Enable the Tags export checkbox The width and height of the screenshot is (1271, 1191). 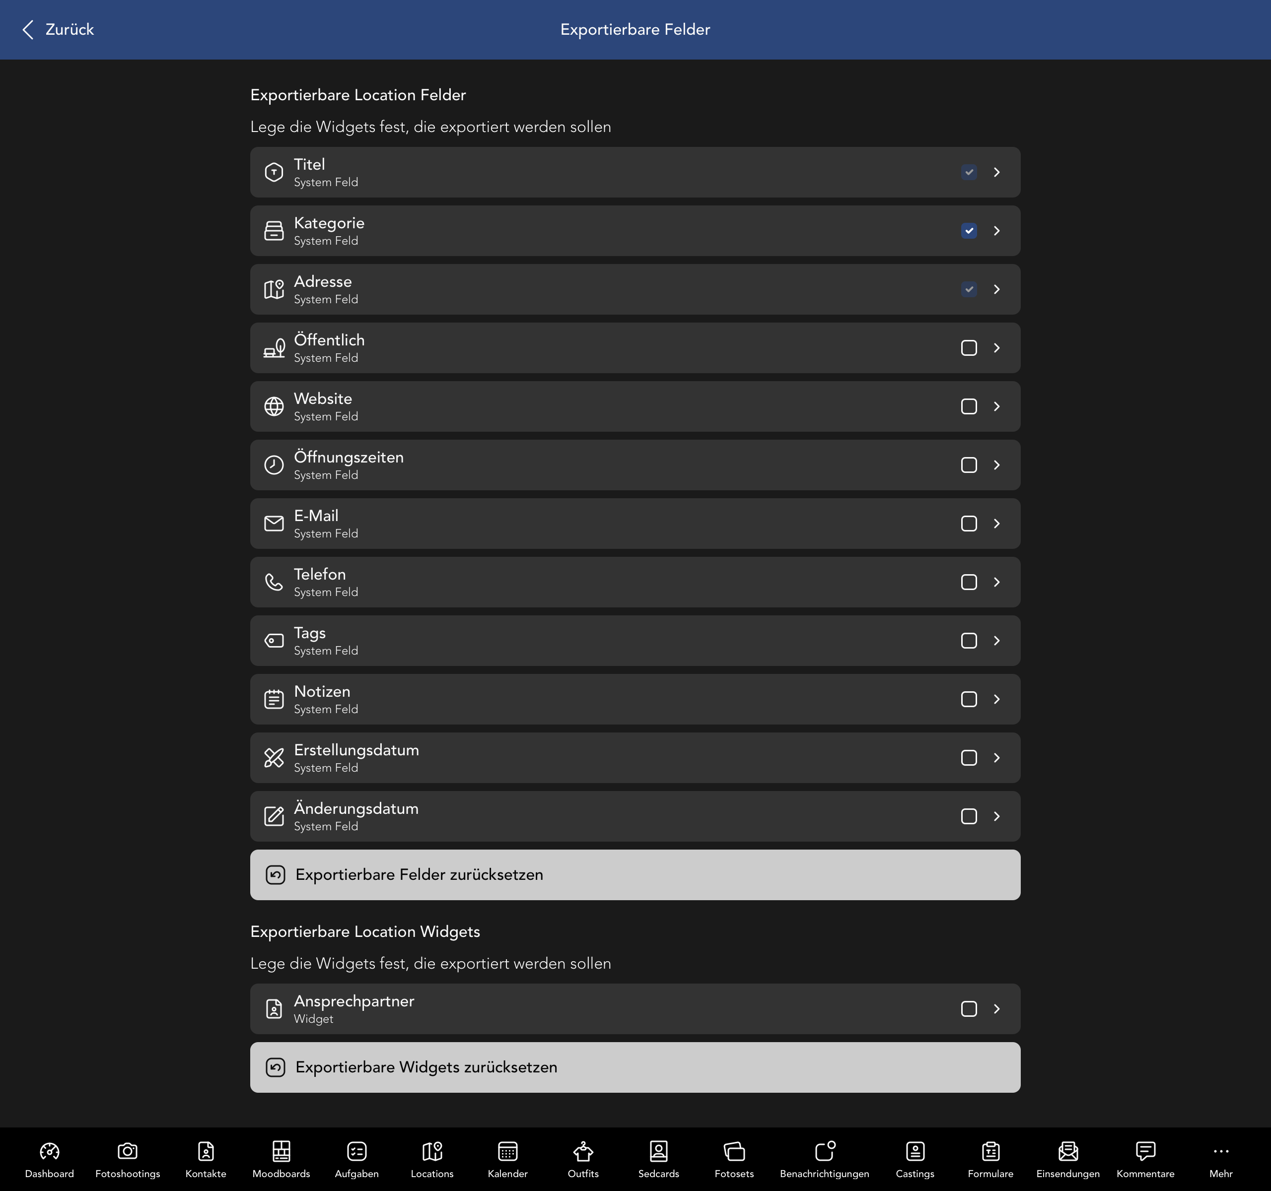[969, 641]
